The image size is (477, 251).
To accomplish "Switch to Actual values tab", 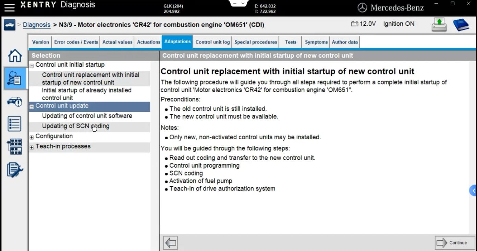I will tap(117, 42).
